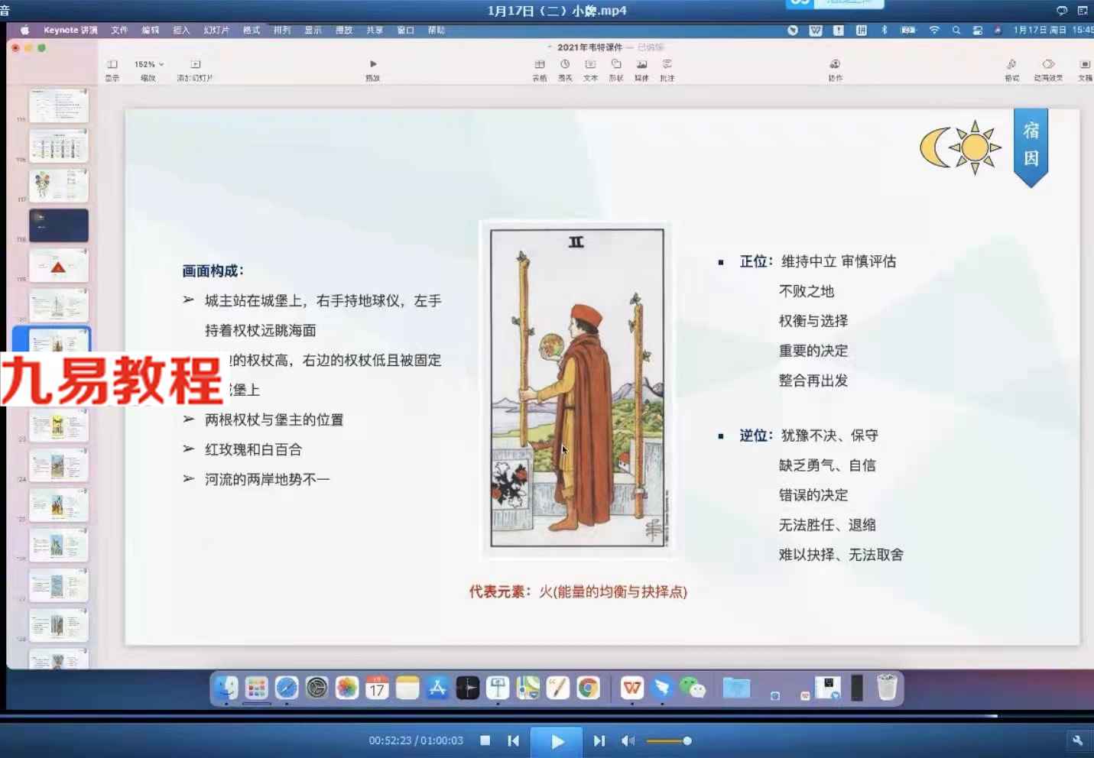The image size is (1094, 758).
Task: Open the 插入 menu
Action: 181,31
